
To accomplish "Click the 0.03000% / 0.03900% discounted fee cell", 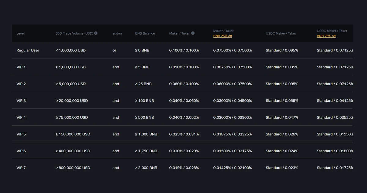I will pyautogui.click(x=232, y=118).
